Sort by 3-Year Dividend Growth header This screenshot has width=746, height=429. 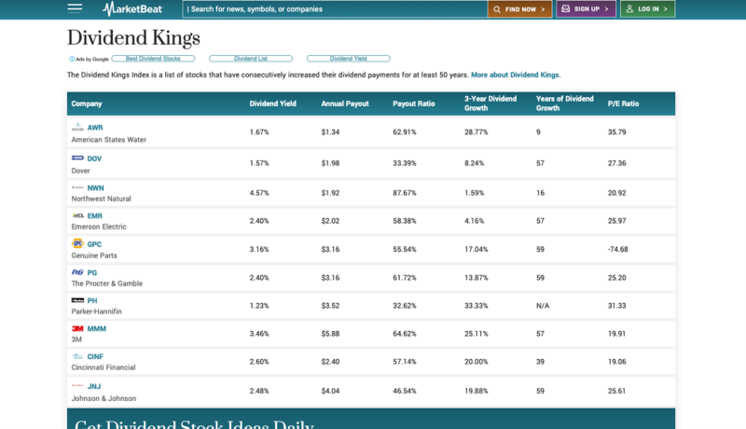[490, 104]
